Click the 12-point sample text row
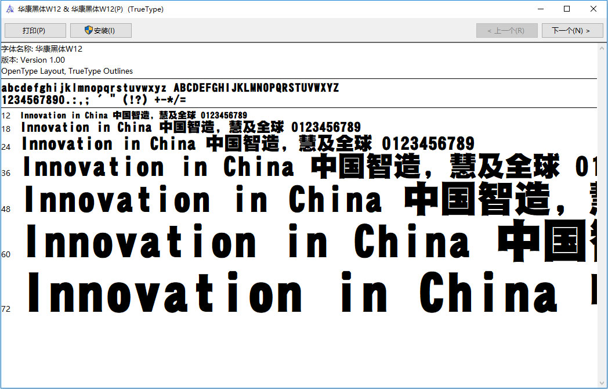The height and width of the screenshot is (389, 608). point(133,116)
